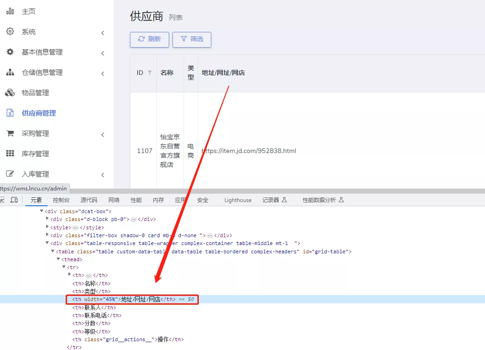The image size is (485, 350).
Task: Expand the style tag ellipsis in the DOM tree
Action: pyautogui.click(x=75, y=227)
